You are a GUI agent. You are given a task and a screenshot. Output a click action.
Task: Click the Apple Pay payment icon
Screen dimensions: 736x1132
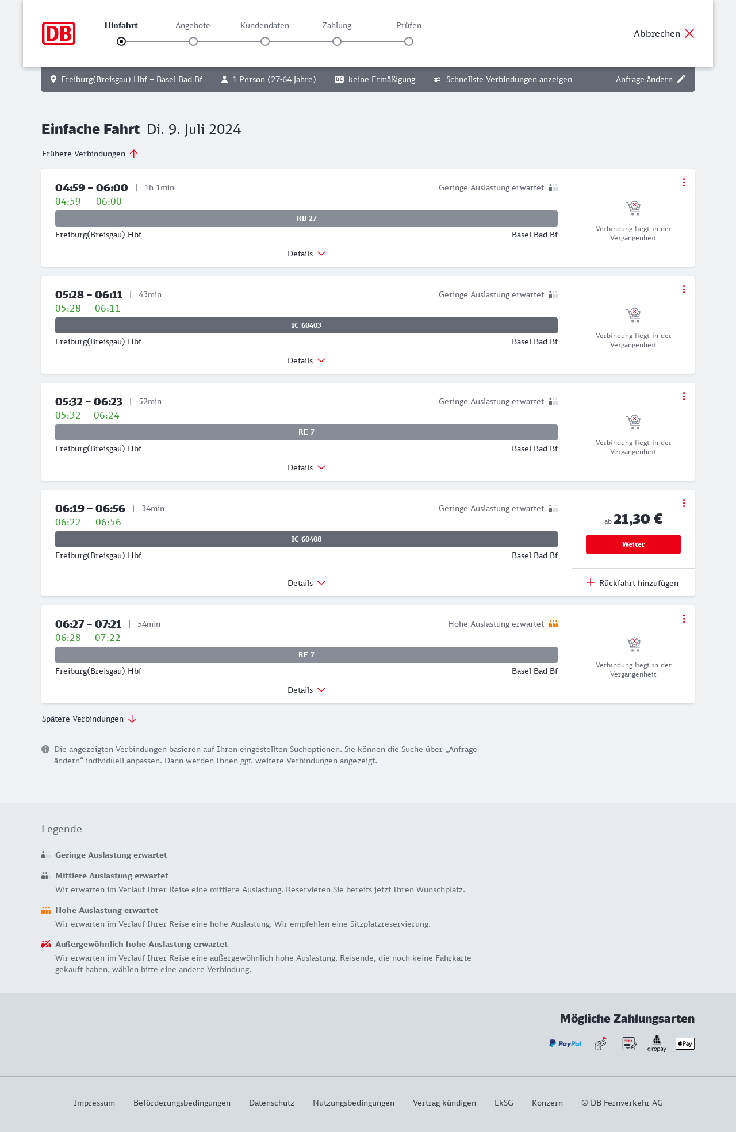click(685, 1043)
